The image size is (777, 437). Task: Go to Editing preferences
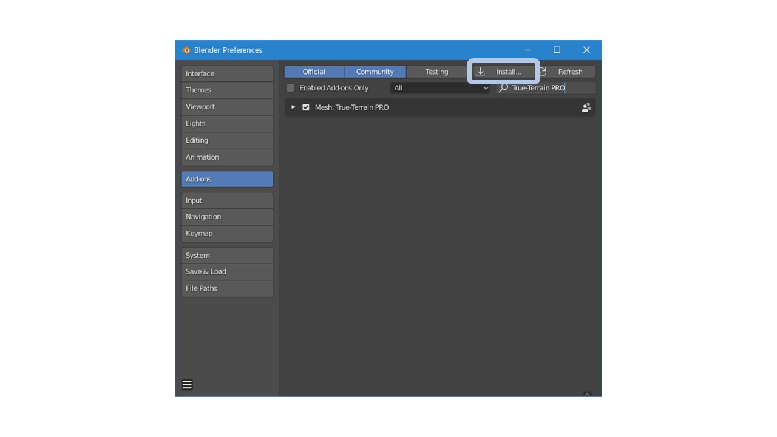coord(227,140)
